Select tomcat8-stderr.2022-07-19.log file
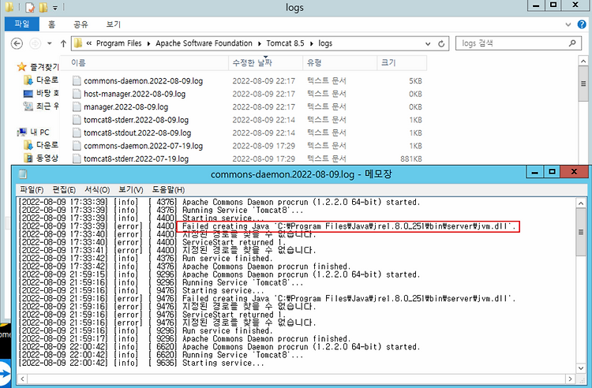592x388 pixels. (x=136, y=159)
